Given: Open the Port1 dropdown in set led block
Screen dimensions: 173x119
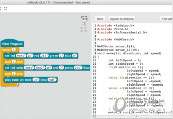Looking at the screenshot, I should 21,56.
